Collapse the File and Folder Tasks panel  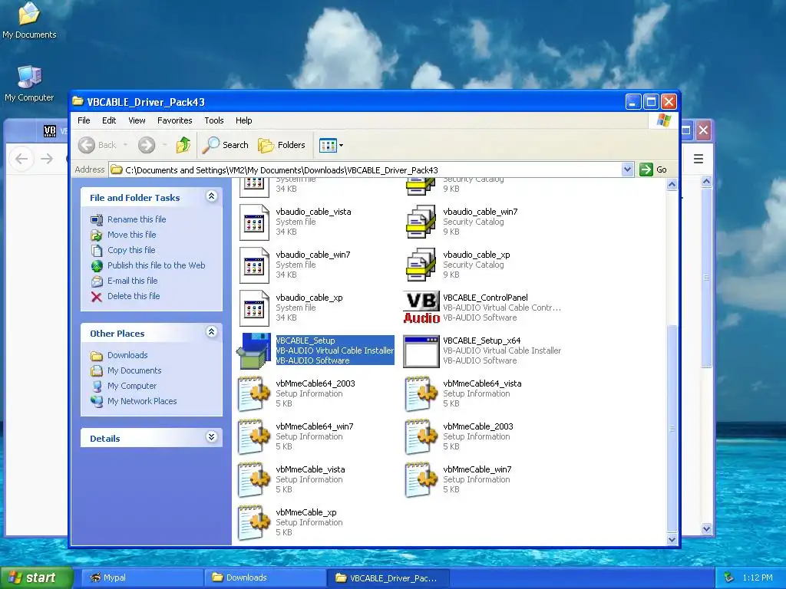tap(212, 196)
